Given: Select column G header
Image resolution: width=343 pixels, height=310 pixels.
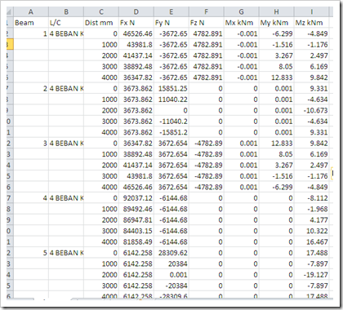Looking at the screenshot, I should [x=242, y=12].
